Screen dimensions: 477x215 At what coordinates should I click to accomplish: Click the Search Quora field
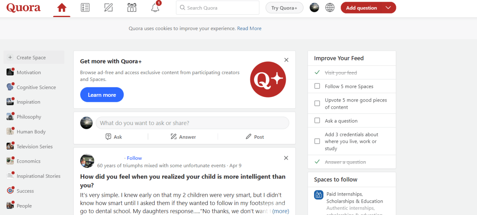[x=217, y=8]
